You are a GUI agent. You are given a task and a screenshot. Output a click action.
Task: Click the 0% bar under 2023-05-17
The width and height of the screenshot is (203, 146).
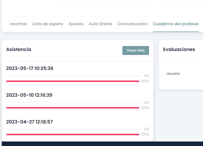point(74,76)
